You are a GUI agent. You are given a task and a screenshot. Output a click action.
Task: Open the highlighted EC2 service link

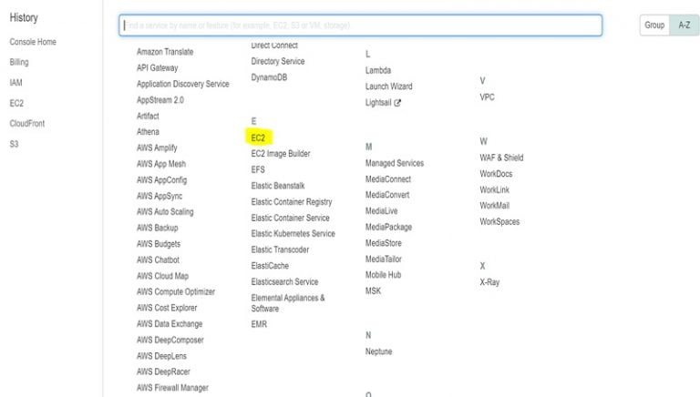click(x=258, y=138)
